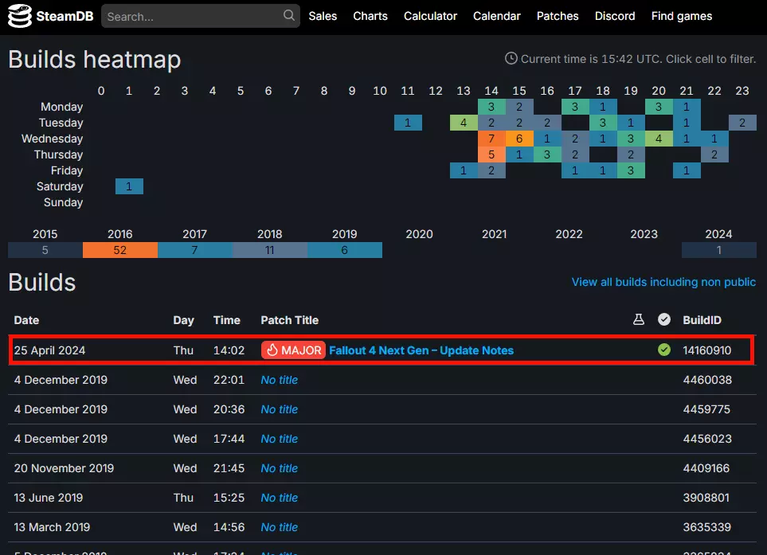Screen dimensions: 767x555
Task: Select Wednesday hour 14 cell showing 7
Action: (x=491, y=139)
